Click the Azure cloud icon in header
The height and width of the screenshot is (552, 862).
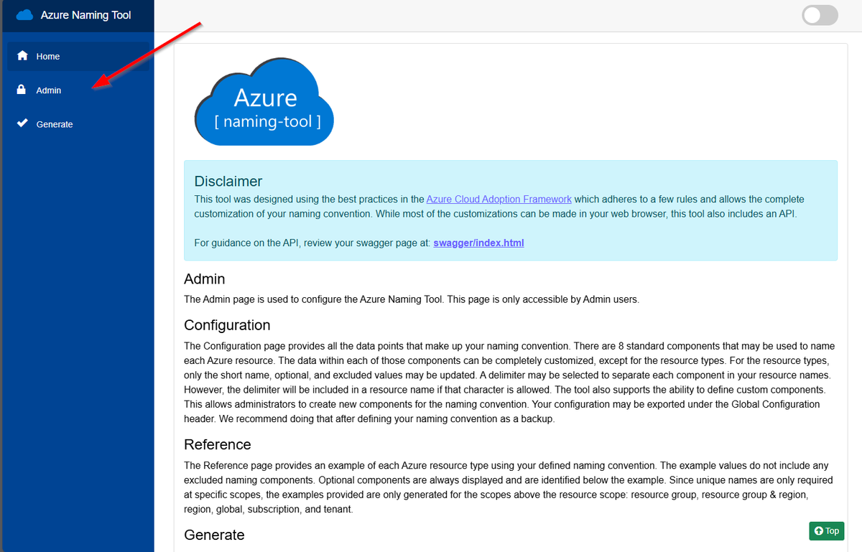25,14
